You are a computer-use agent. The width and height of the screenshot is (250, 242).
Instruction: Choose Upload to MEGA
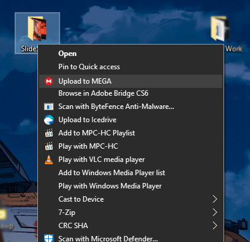[131, 81]
